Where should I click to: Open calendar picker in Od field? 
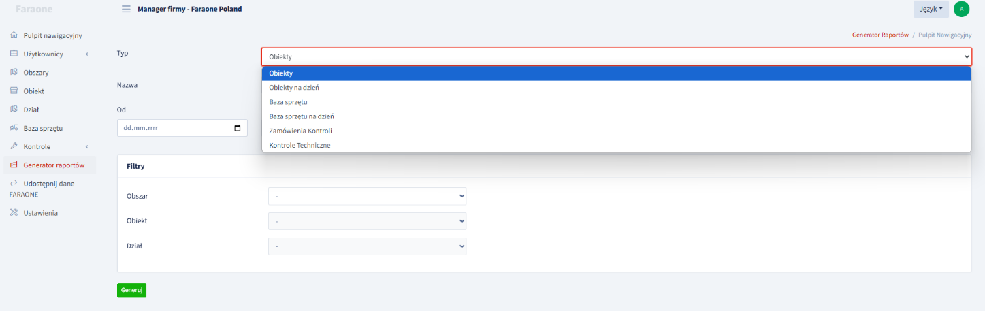237,127
